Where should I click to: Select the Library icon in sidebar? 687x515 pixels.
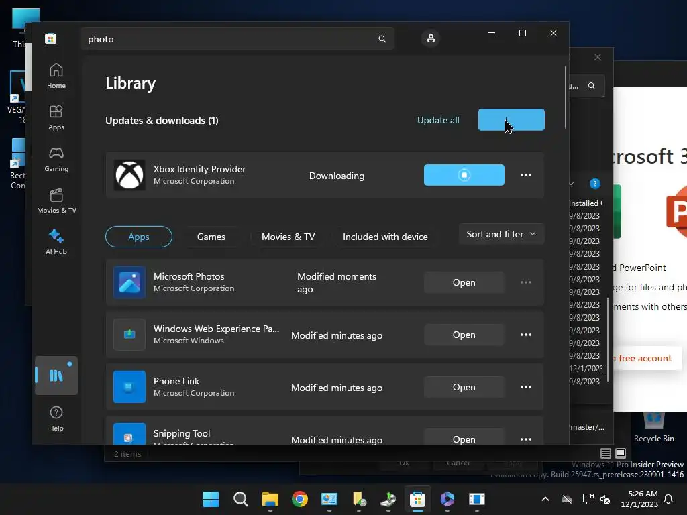coord(56,376)
